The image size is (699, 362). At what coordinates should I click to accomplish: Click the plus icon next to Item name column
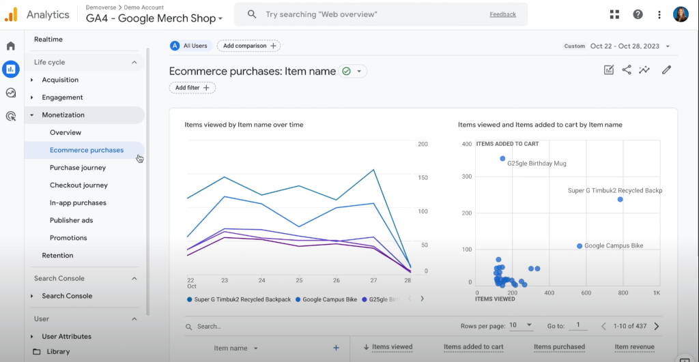point(336,348)
